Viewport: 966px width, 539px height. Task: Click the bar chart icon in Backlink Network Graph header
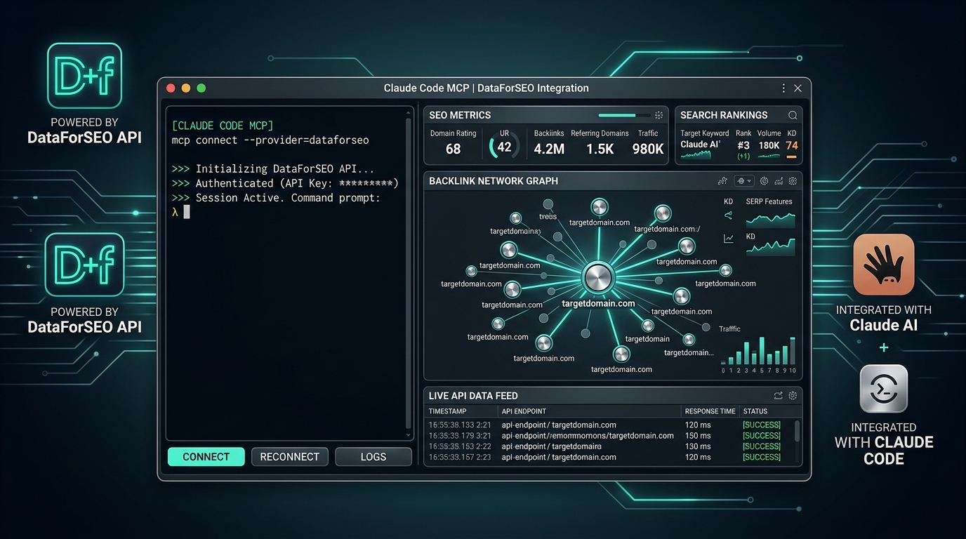[779, 181]
